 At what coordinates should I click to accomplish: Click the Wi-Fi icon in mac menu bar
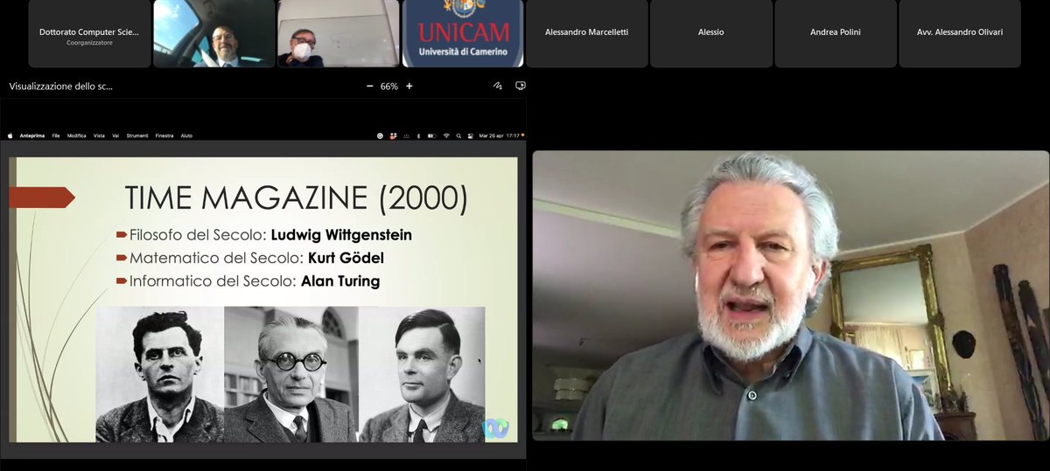[446, 135]
